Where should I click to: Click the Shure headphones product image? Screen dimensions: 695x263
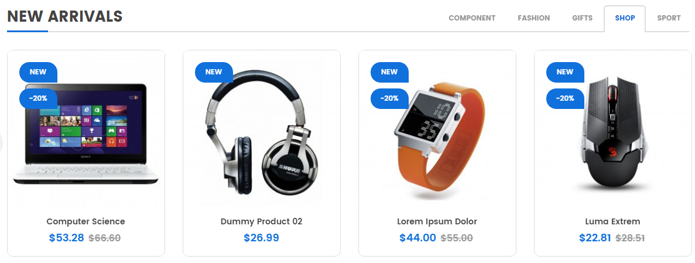click(262, 132)
